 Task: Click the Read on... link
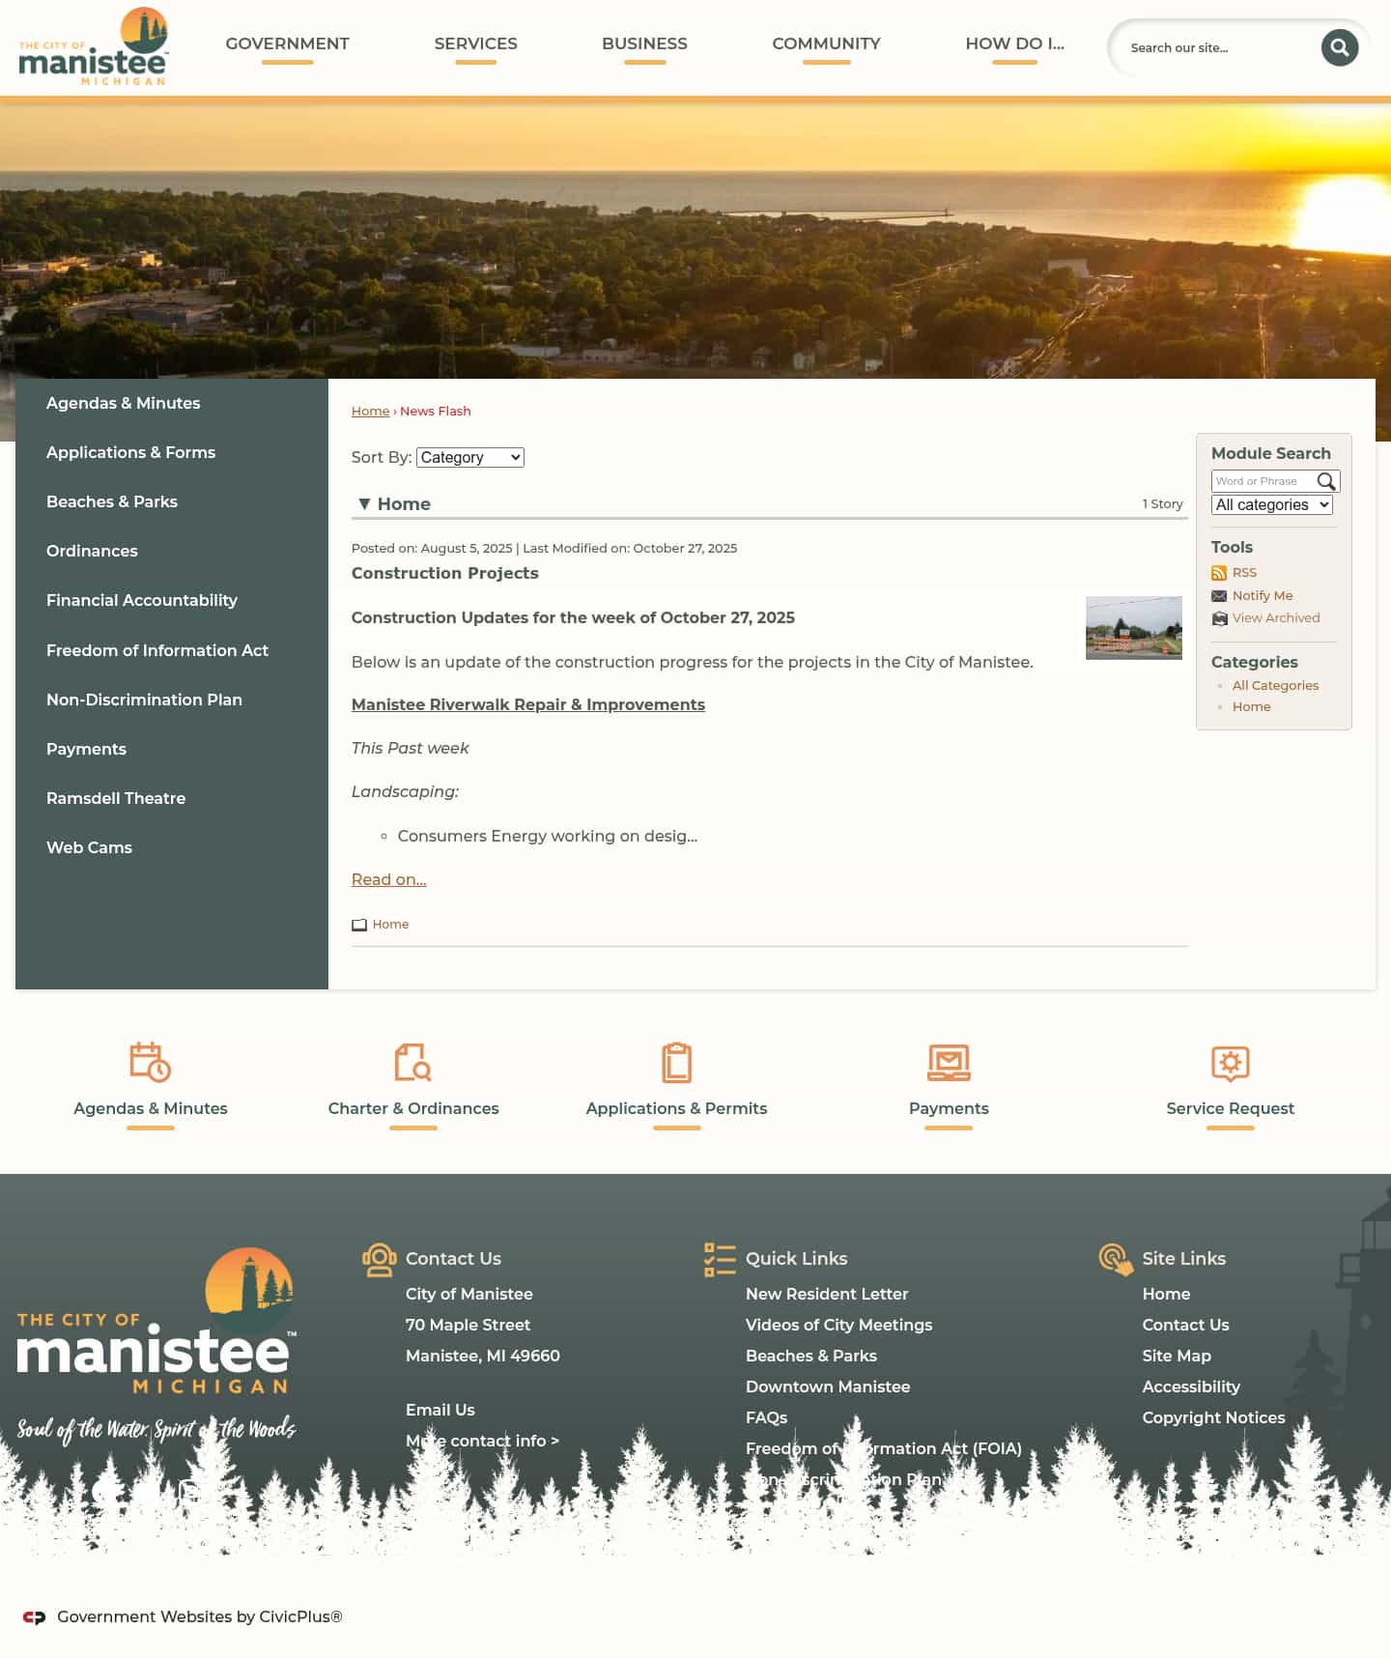pyautogui.click(x=388, y=879)
